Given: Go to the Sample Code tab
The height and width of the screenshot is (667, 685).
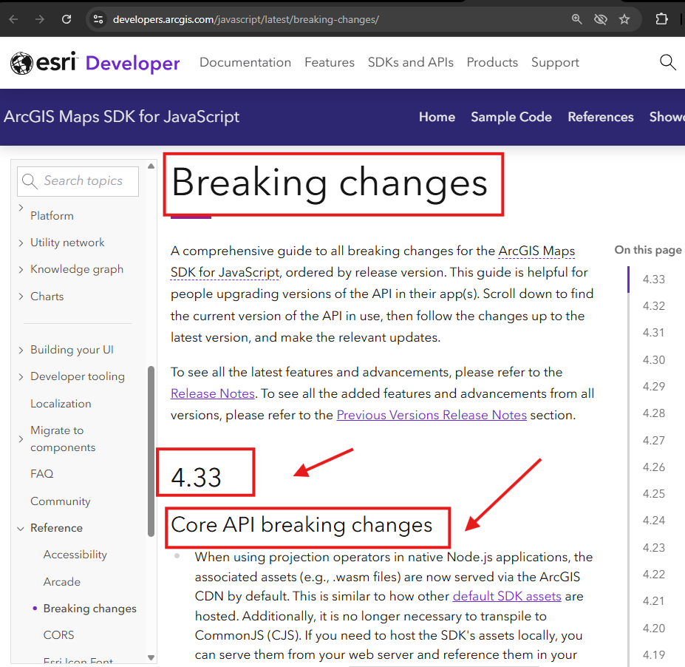Looking at the screenshot, I should (511, 117).
